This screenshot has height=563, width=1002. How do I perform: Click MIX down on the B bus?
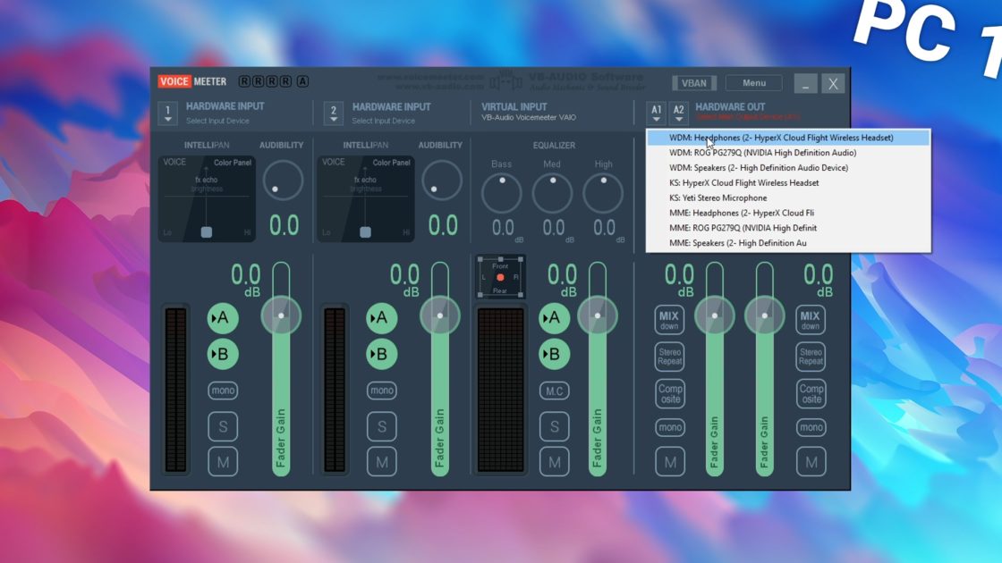811,320
